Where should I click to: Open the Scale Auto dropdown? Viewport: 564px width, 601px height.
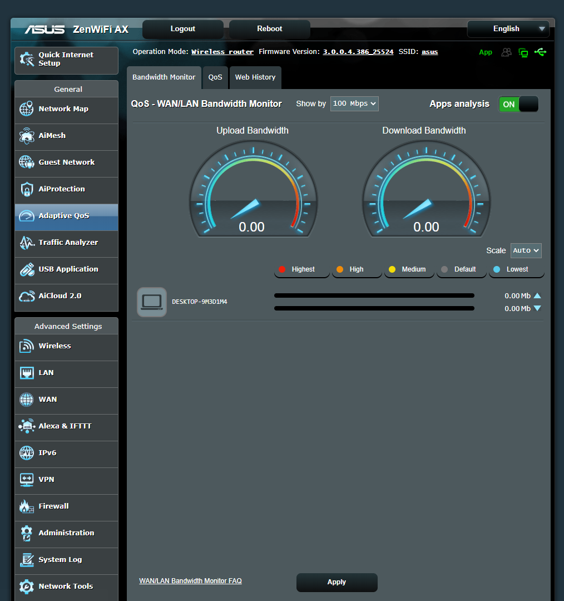526,250
